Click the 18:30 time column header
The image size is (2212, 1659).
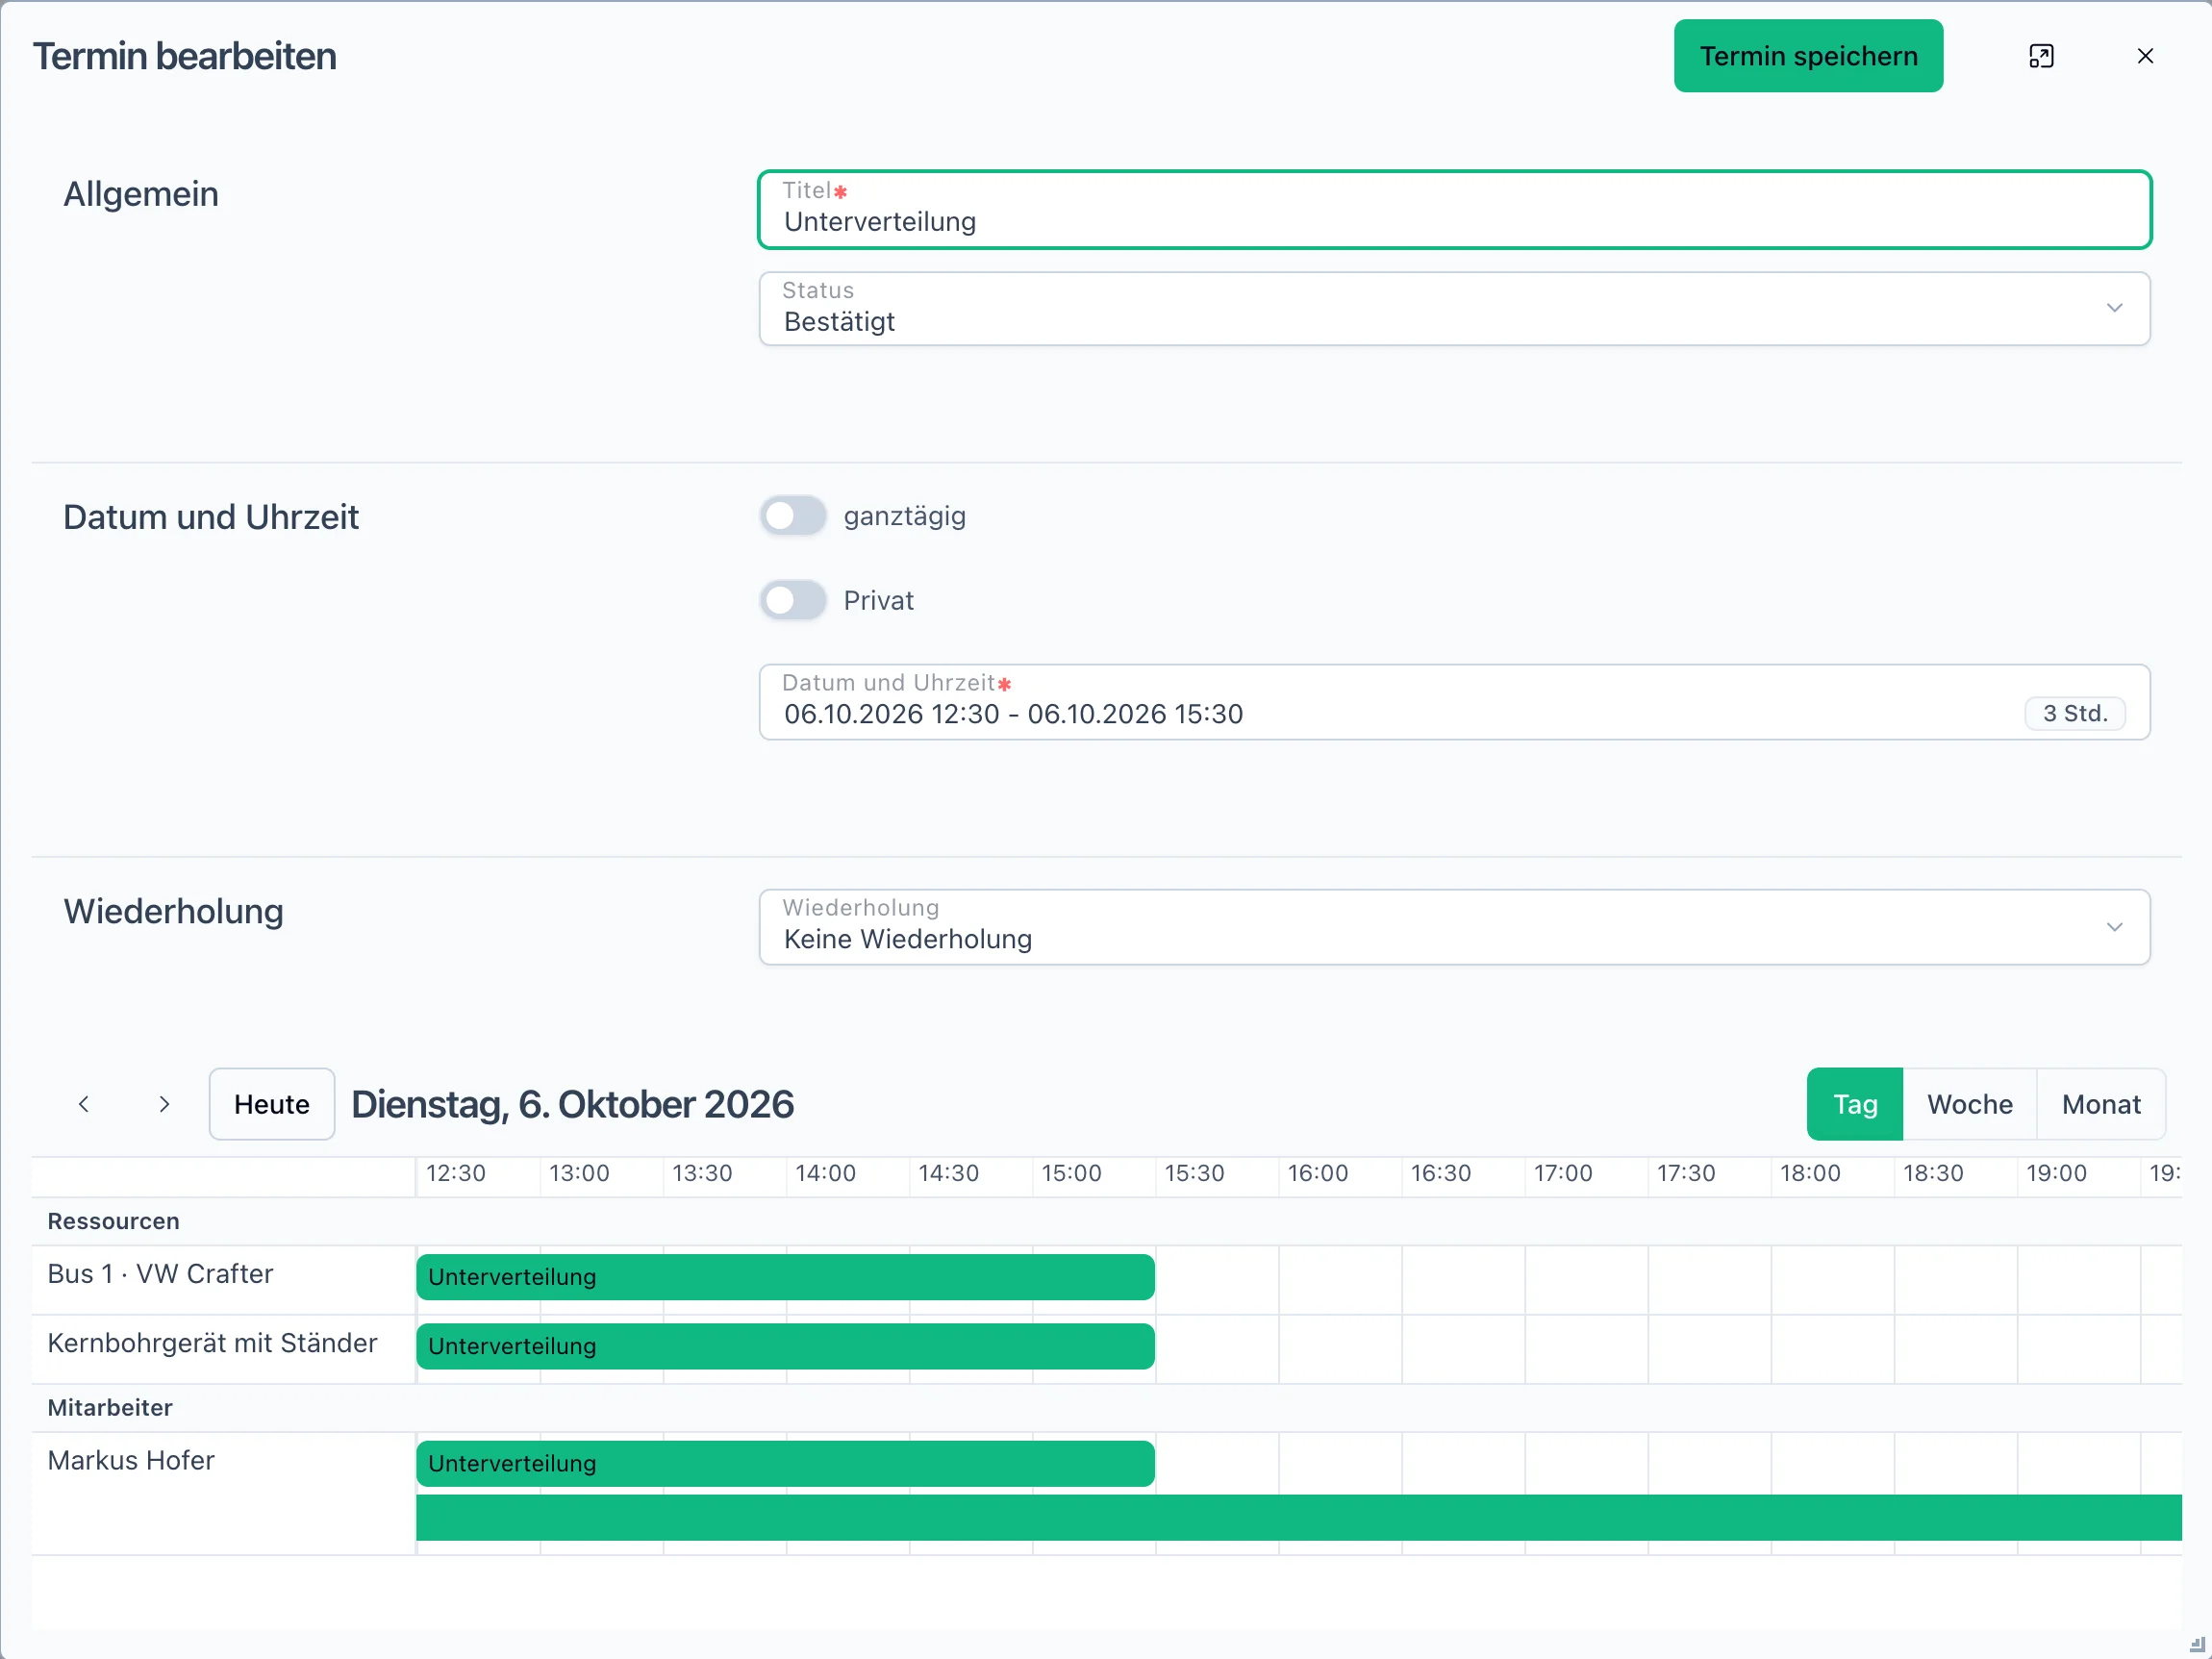(x=1933, y=1173)
